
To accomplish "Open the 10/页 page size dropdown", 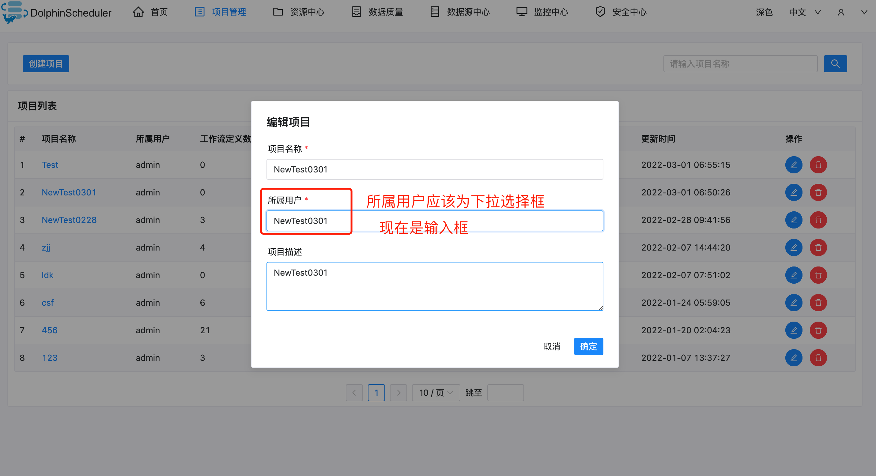I will pos(436,392).
